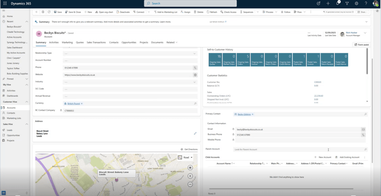The image size is (381, 196).
Task: Click the Search box at top
Action: click(x=190, y=3)
